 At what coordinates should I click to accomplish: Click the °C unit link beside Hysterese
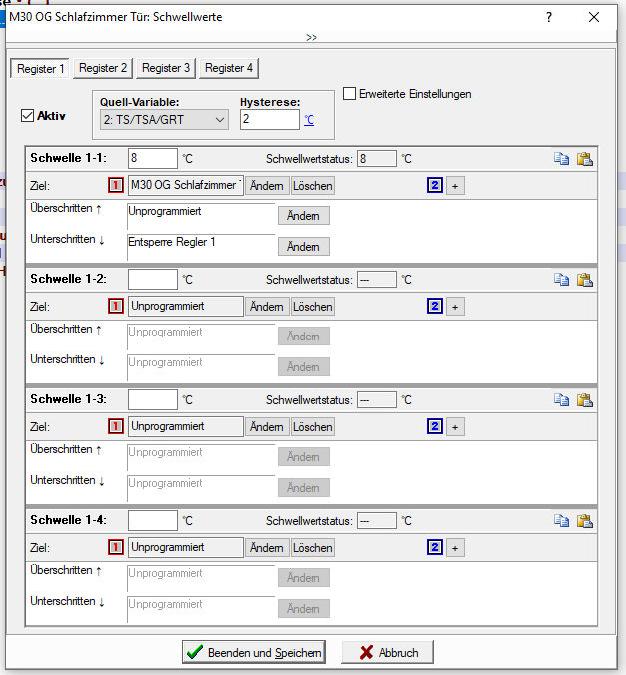click(x=310, y=120)
